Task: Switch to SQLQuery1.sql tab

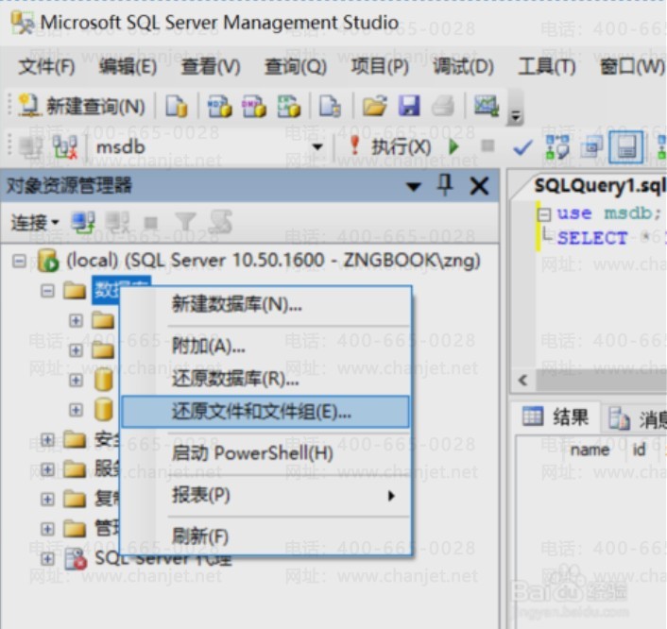Action: [x=599, y=185]
